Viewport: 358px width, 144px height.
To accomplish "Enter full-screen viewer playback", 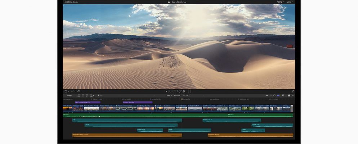I will (x=293, y=91).
